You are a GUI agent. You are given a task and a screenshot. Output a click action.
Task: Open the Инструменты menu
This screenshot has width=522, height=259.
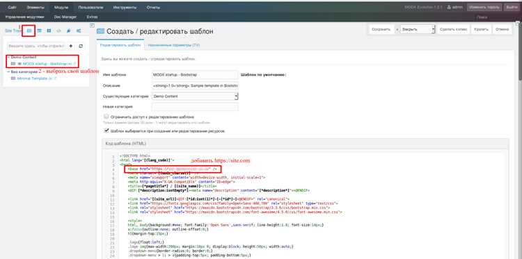pyautogui.click(x=125, y=7)
